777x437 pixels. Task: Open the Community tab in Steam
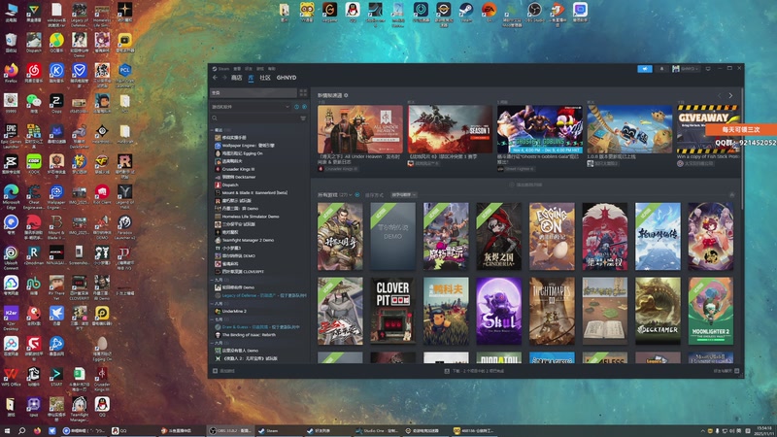(264, 78)
